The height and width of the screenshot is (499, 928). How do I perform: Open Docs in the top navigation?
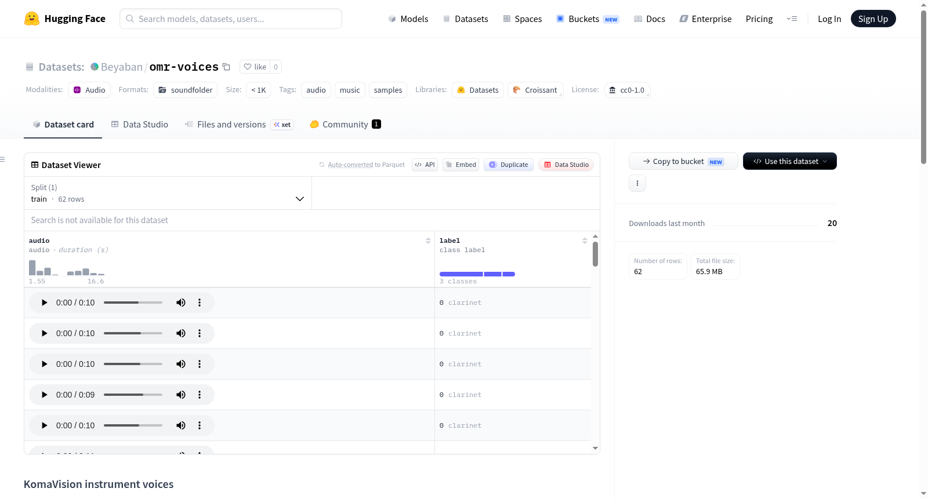tap(650, 19)
